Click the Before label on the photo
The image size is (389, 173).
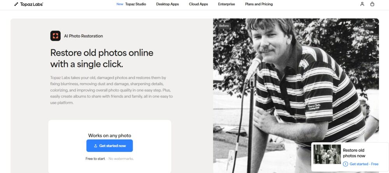pos(224,26)
